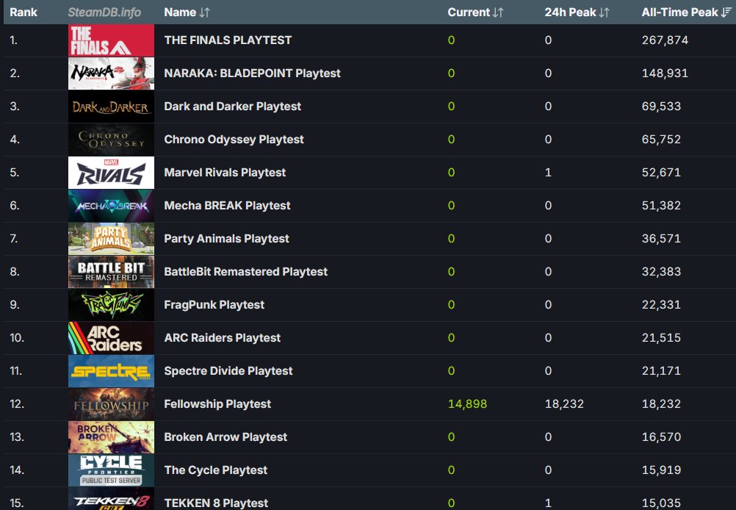The image size is (736, 510).
Task: Sort by Current players arrows
Action: pyautogui.click(x=498, y=12)
